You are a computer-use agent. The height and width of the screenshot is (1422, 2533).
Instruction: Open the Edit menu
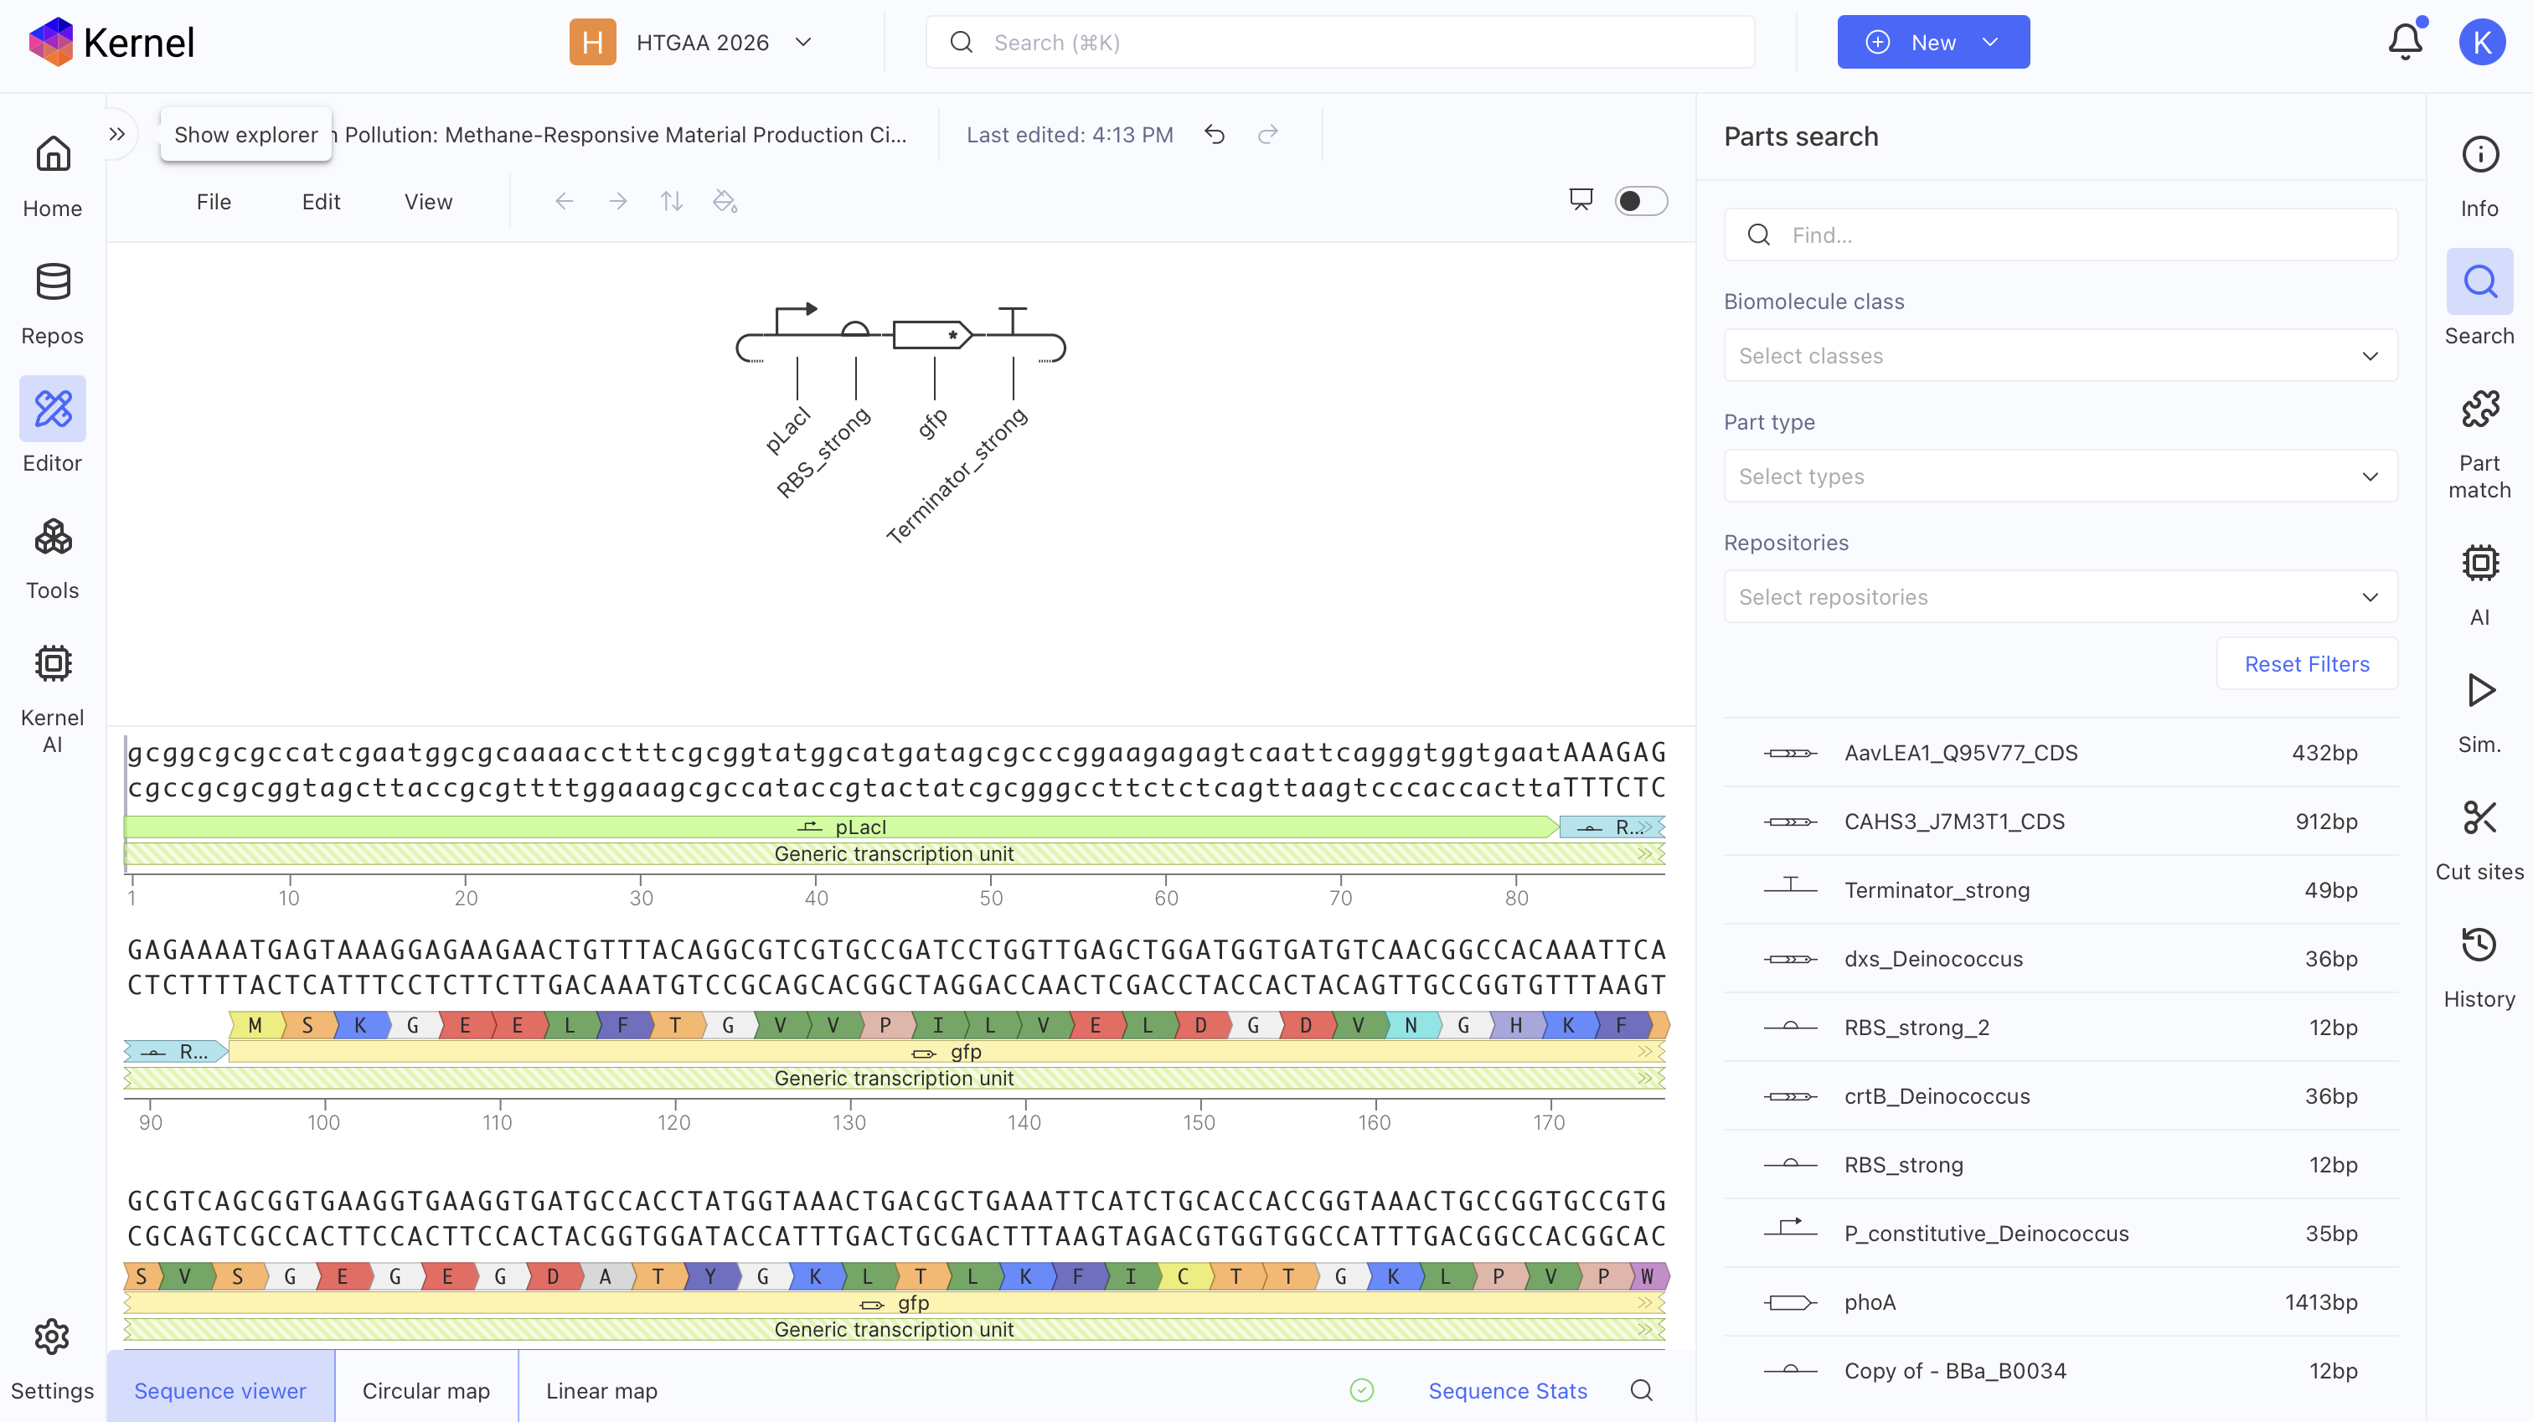coord(321,202)
